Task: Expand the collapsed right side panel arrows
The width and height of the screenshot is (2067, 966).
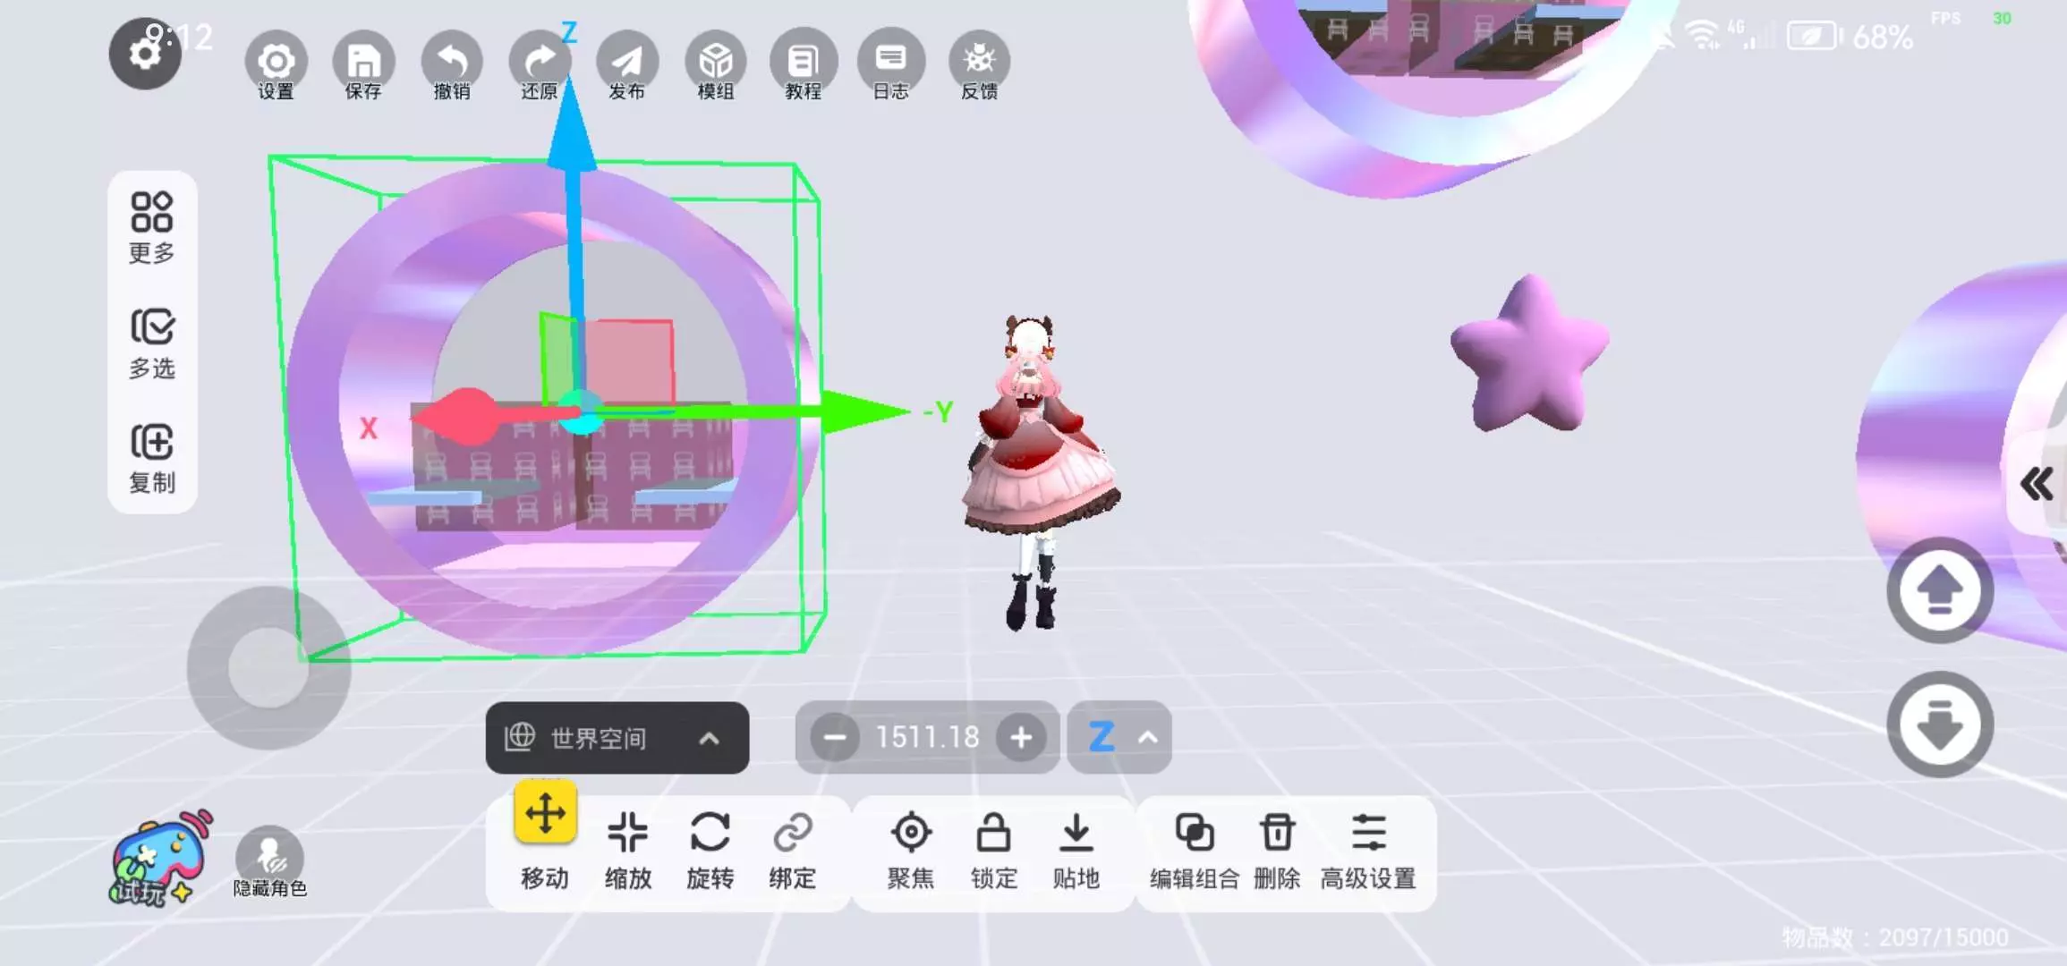Action: pyautogui.click(x=2037, y=484)
